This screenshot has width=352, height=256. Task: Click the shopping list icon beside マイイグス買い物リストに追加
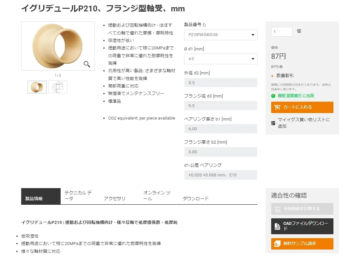pyautogui.click(x=273, y=123)
